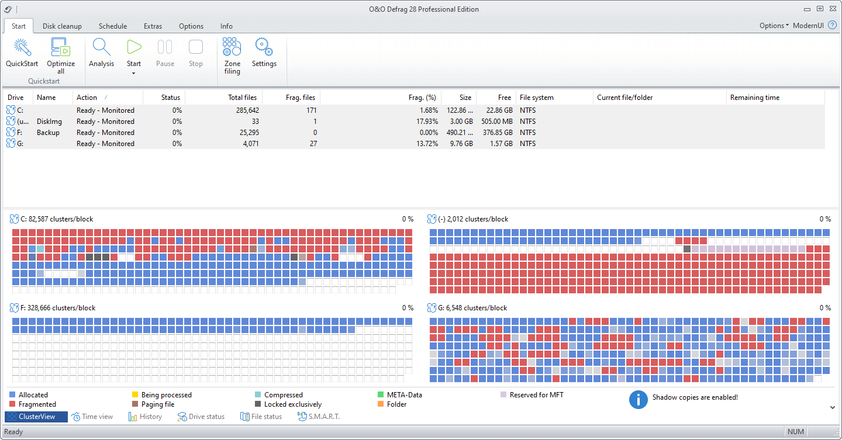Click the Frag. (%) column header
Viewport: 842px width, 440px height.
381,98
